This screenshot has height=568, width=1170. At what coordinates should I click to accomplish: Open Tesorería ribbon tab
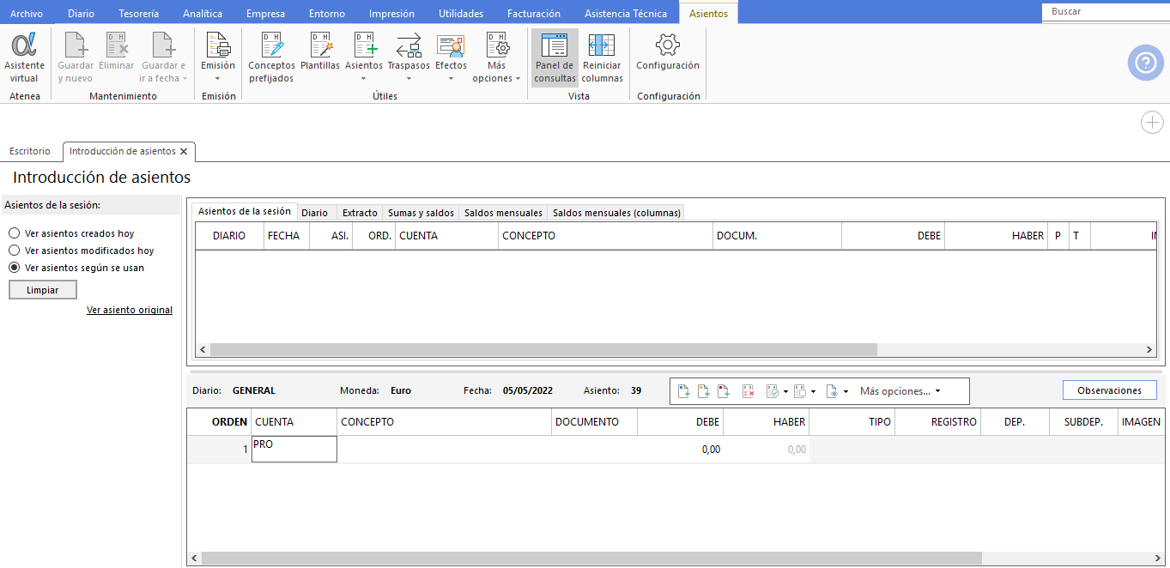(x=138, y=14)
